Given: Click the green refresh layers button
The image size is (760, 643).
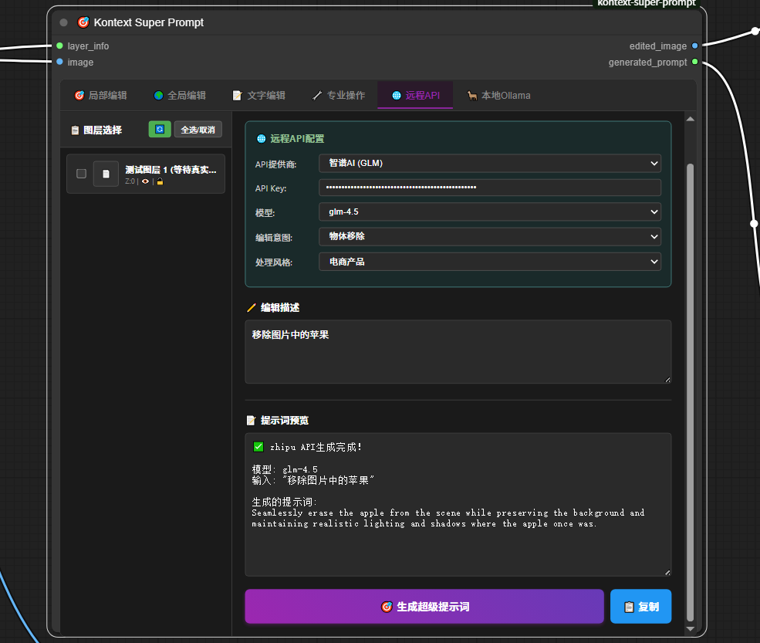Looking at the screenshot, I should coord(160,130).
